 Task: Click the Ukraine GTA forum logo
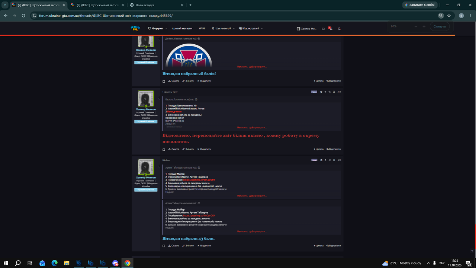[135, 28]
